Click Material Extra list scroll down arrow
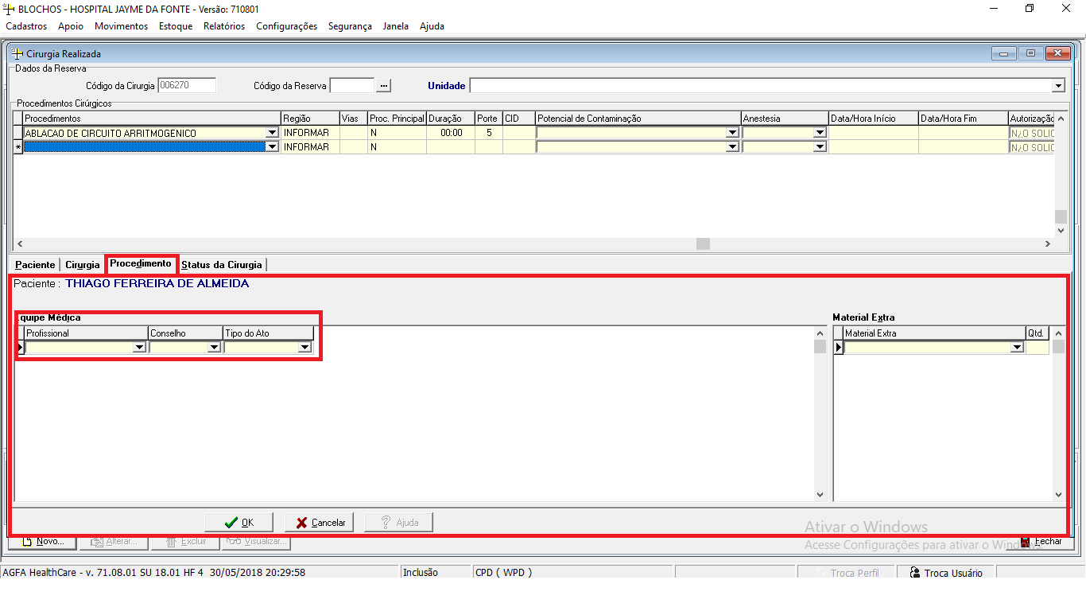 click(1058, 494)
